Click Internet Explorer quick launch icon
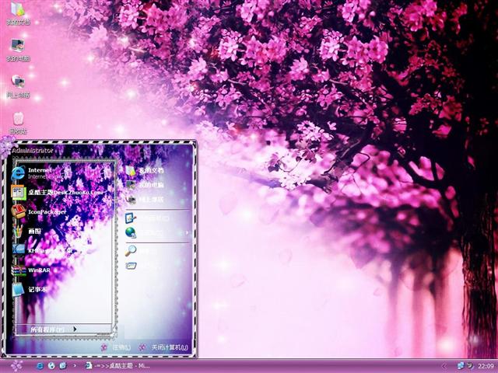 click(40, 366)
